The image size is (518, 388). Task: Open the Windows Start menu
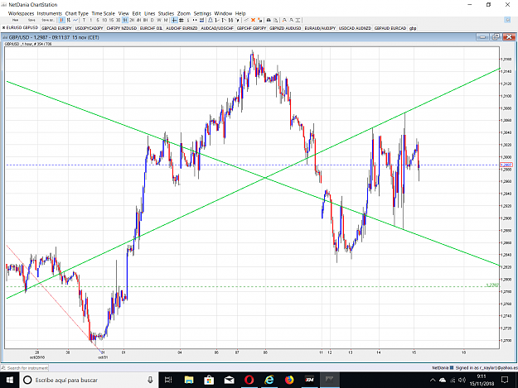point(10,380)
